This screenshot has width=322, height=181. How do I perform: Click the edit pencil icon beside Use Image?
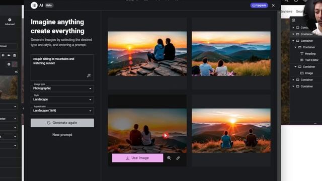(178, 158)
